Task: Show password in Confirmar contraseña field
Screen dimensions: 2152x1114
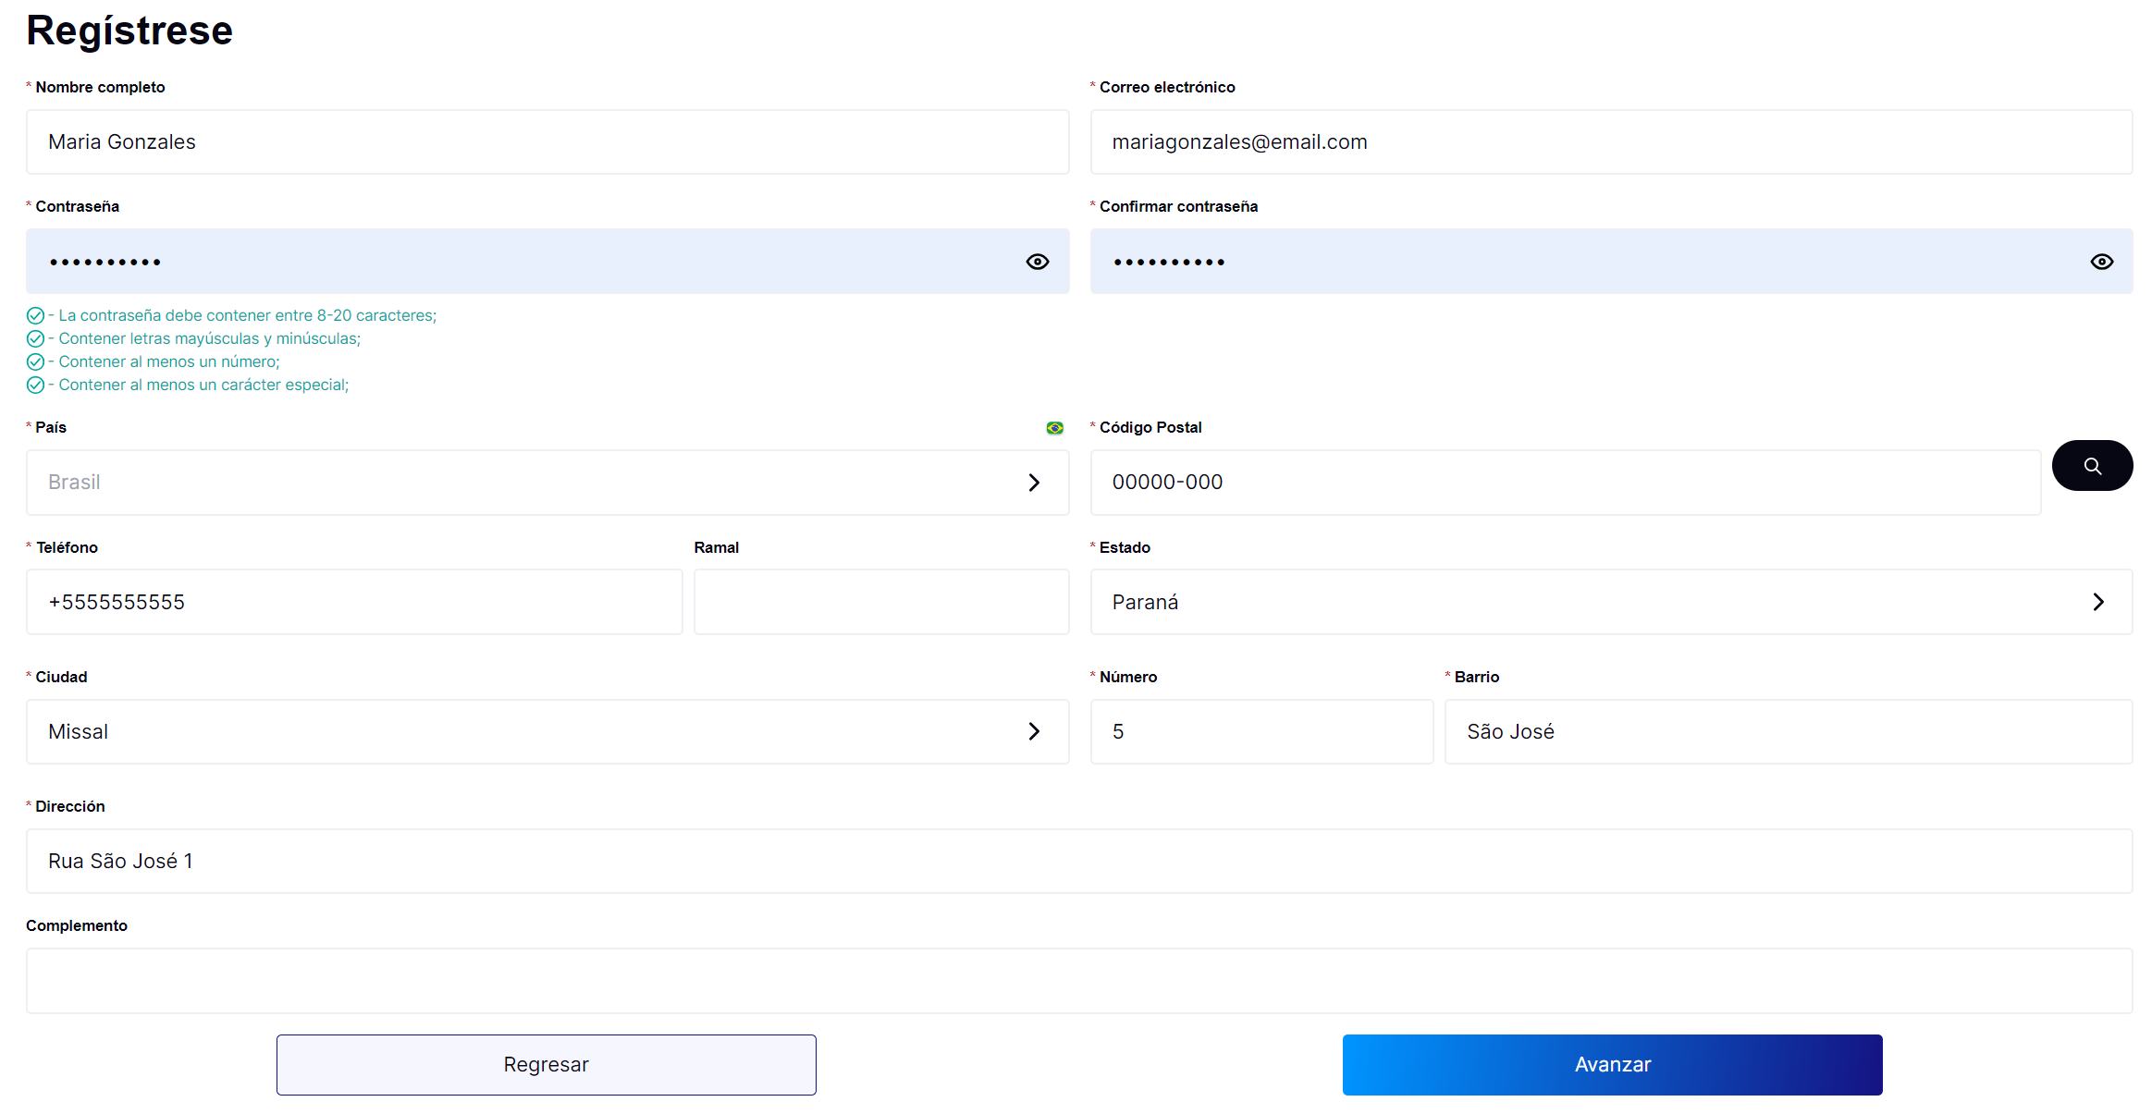Action: [2101, 262]
